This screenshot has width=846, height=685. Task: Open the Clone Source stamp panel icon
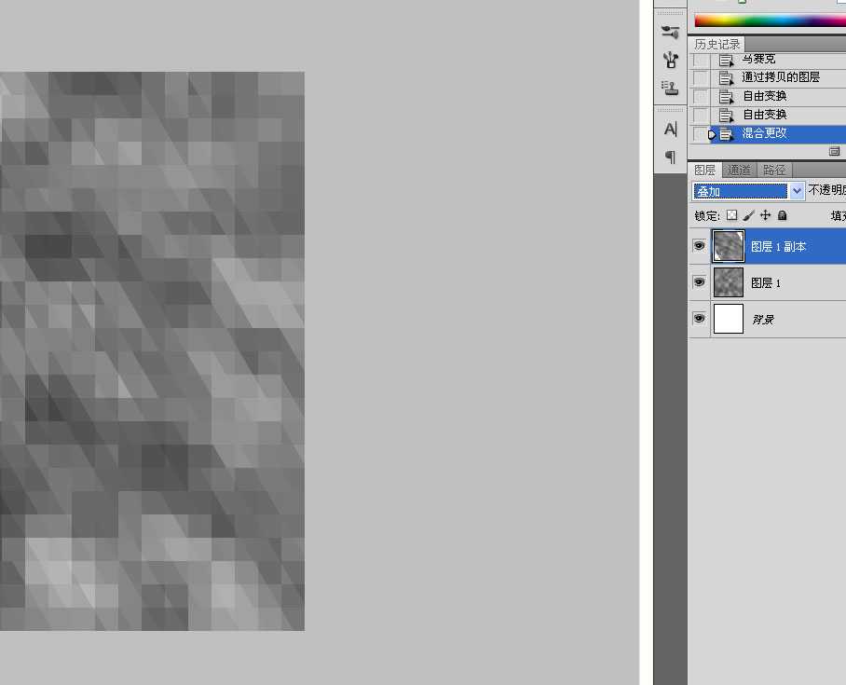pos(670,88)
